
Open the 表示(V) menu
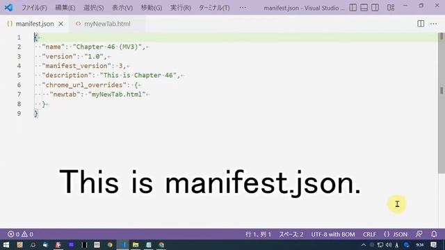click(122, 8)
